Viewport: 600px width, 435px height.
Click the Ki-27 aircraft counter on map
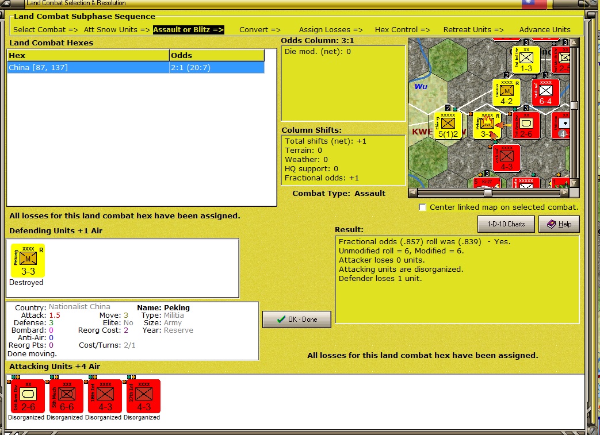pos(487,183)
